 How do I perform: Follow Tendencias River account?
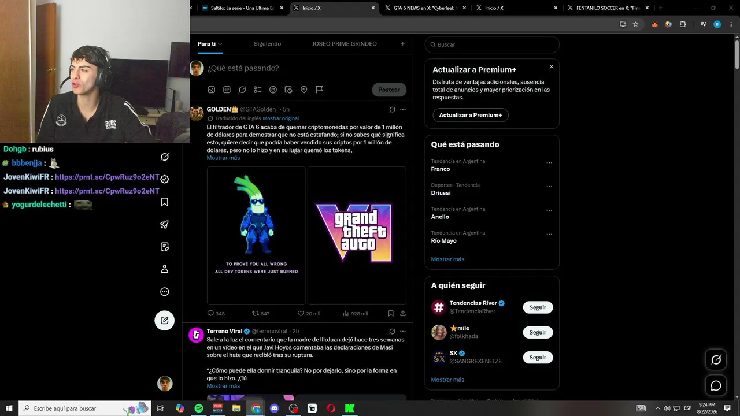(538, 307)
